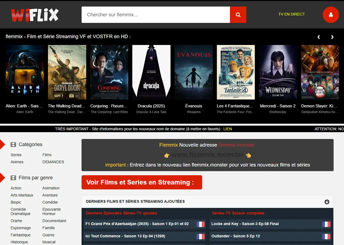Click the flemmix.monster new address link

tap(236, 145)
